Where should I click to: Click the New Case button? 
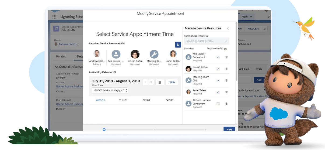click(x=253, y=29)
